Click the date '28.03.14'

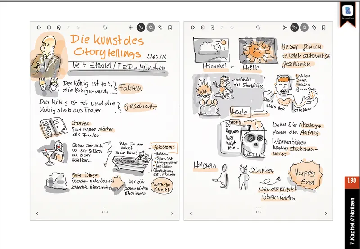[x=157, y=56]
